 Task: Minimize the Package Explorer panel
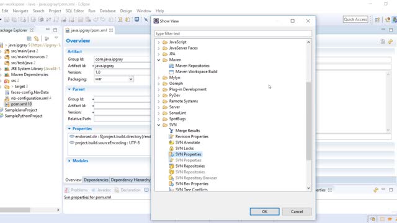48,30
